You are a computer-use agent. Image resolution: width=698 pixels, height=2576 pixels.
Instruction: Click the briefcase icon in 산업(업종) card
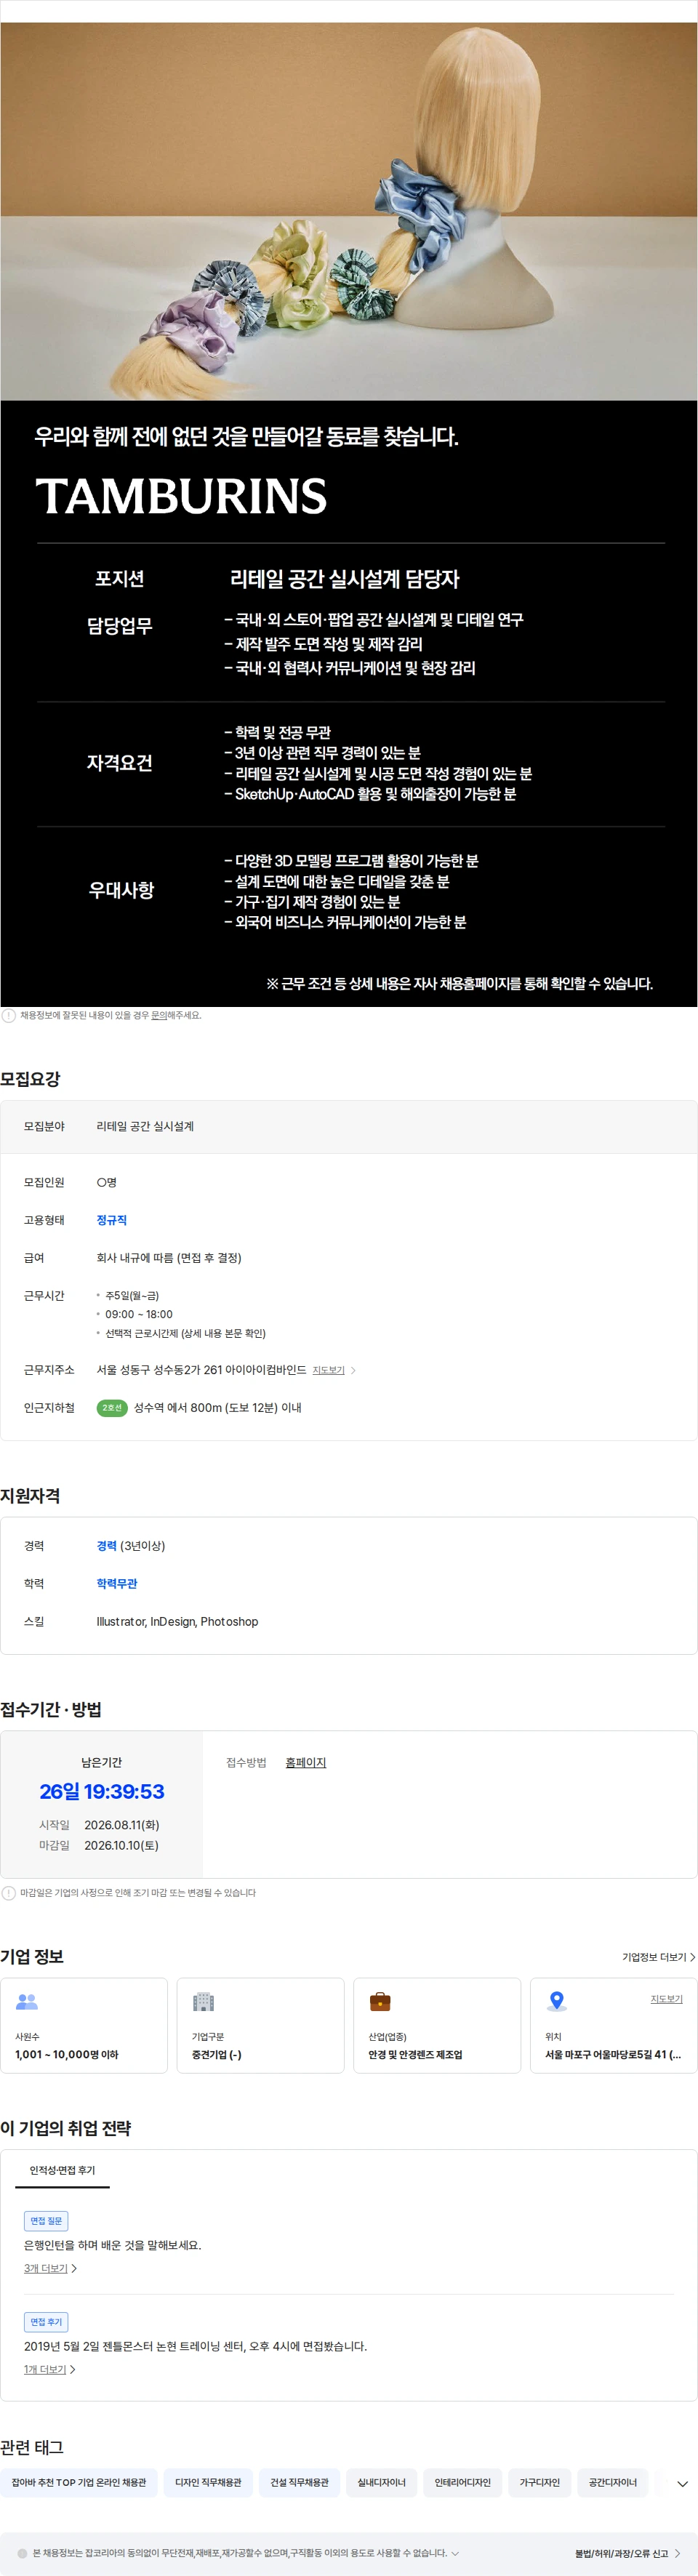(380, 2002)
